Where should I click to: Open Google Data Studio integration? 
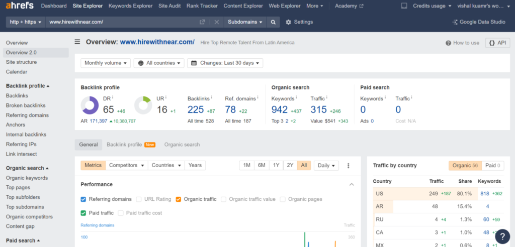tap(479, 22)
